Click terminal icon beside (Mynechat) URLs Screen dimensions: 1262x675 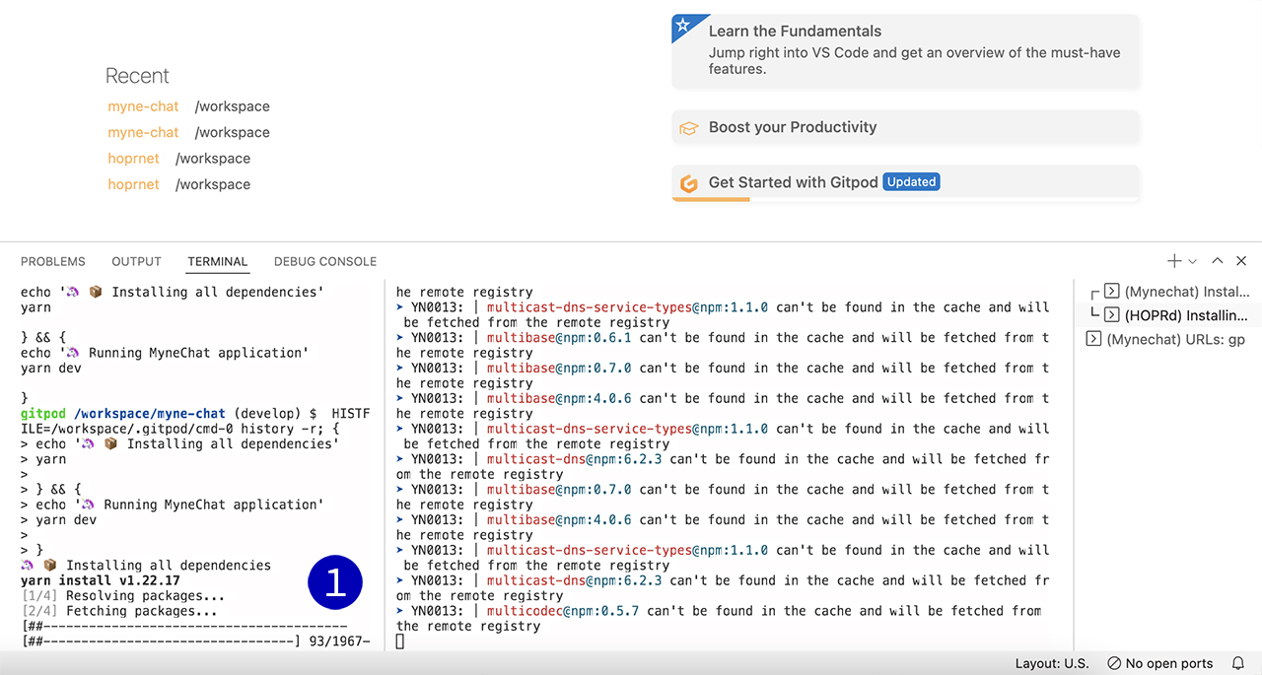[x=1093, y=339]
